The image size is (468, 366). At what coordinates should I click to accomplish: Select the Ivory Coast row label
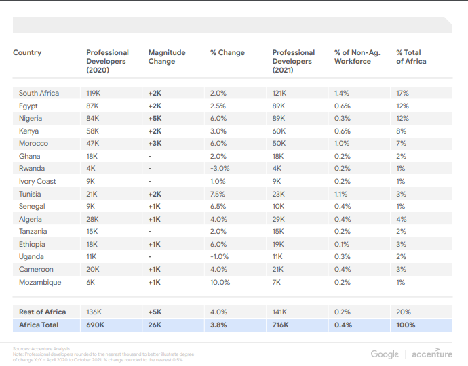37,182
